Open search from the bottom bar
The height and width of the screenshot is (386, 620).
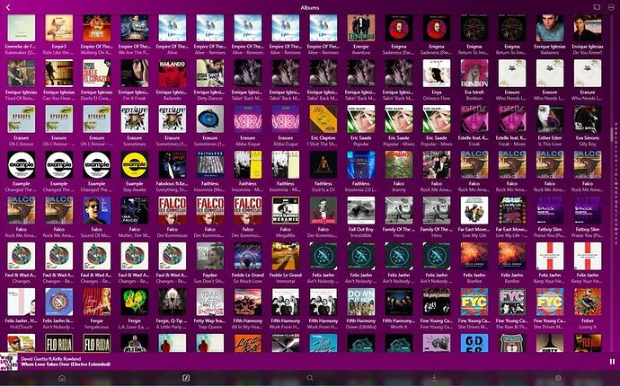coord(310,378)
